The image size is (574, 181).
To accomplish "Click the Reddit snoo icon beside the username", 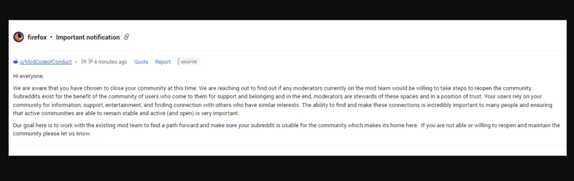I will [x=16, y=62].
